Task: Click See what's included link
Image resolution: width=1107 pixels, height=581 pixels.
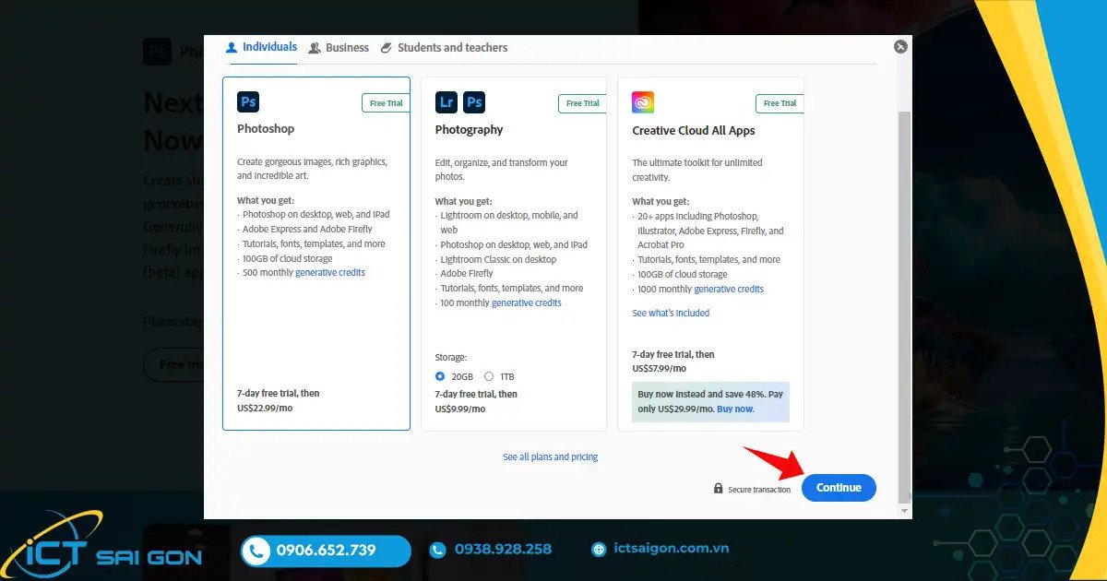Action: coord(671,314)
